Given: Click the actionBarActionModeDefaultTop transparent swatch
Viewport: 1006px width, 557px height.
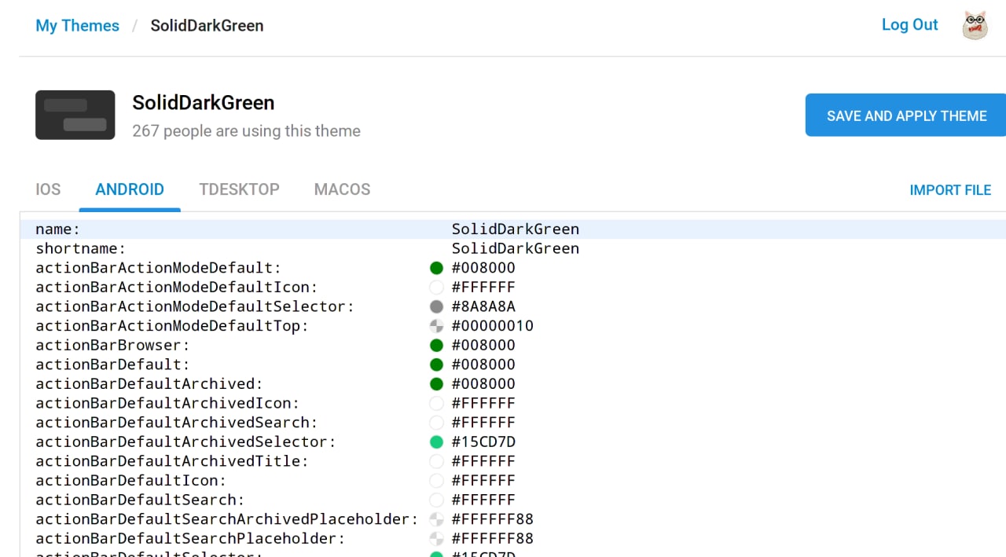Looking at the screenshot, I should 436,326.
